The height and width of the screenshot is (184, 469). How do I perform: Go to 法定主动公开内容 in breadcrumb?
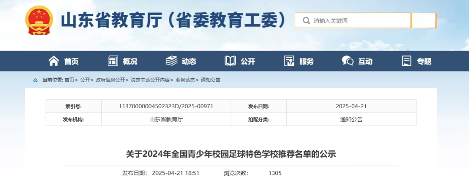pyautogui.click(x=150, y=80)
